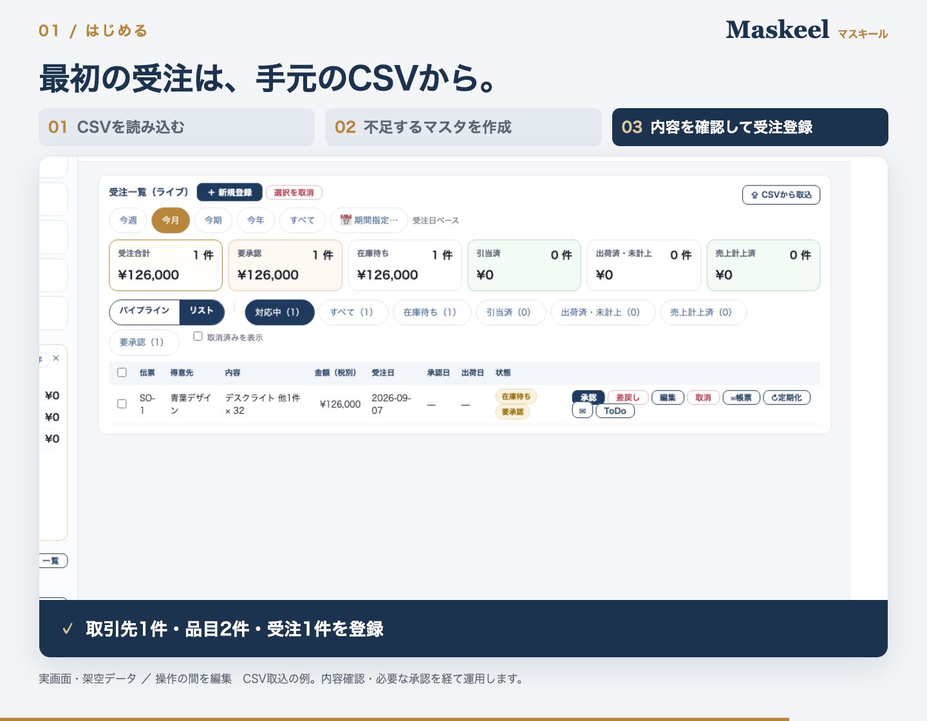Select the SO-1 row checkbox
Screen dimensions: 927x721
coord(122,404)
